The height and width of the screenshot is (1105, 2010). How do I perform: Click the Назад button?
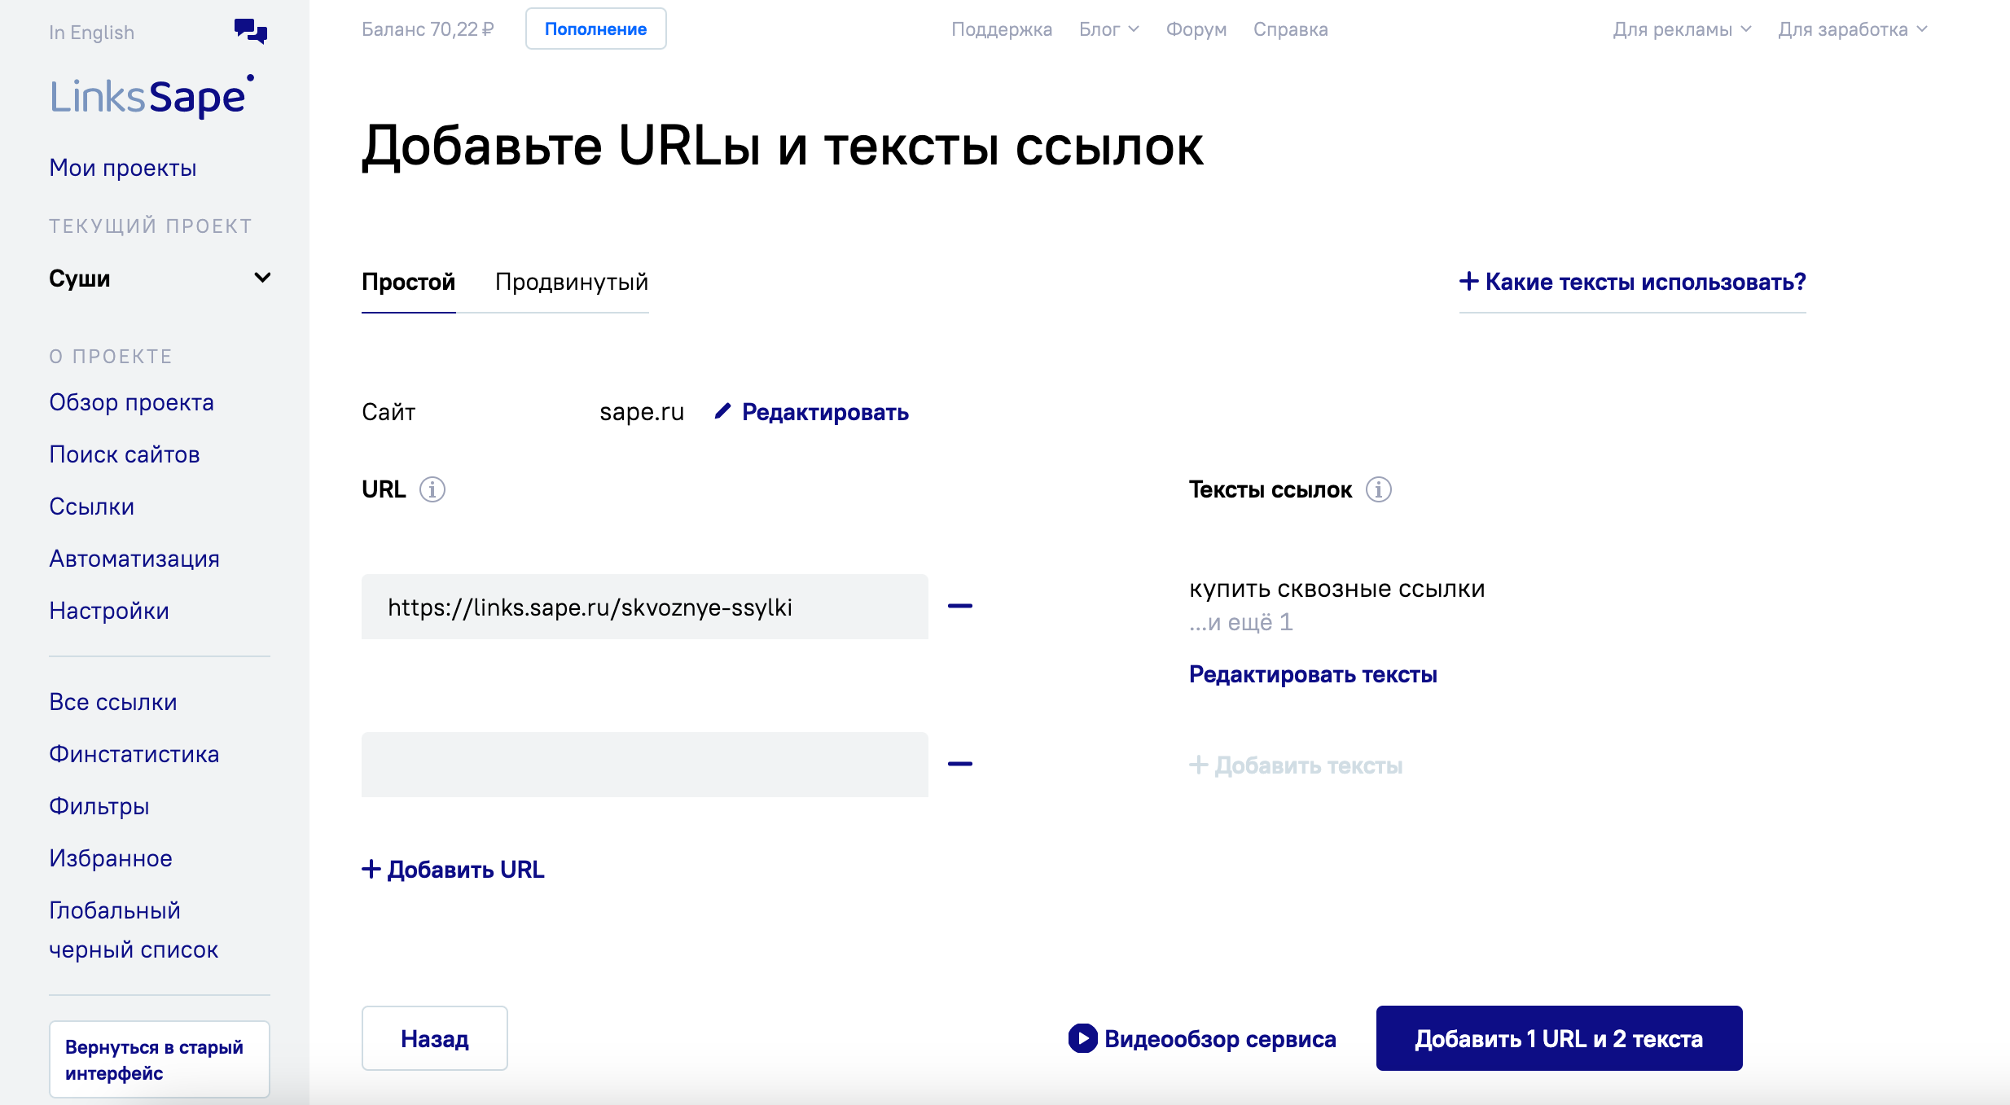pos(435,1038)
